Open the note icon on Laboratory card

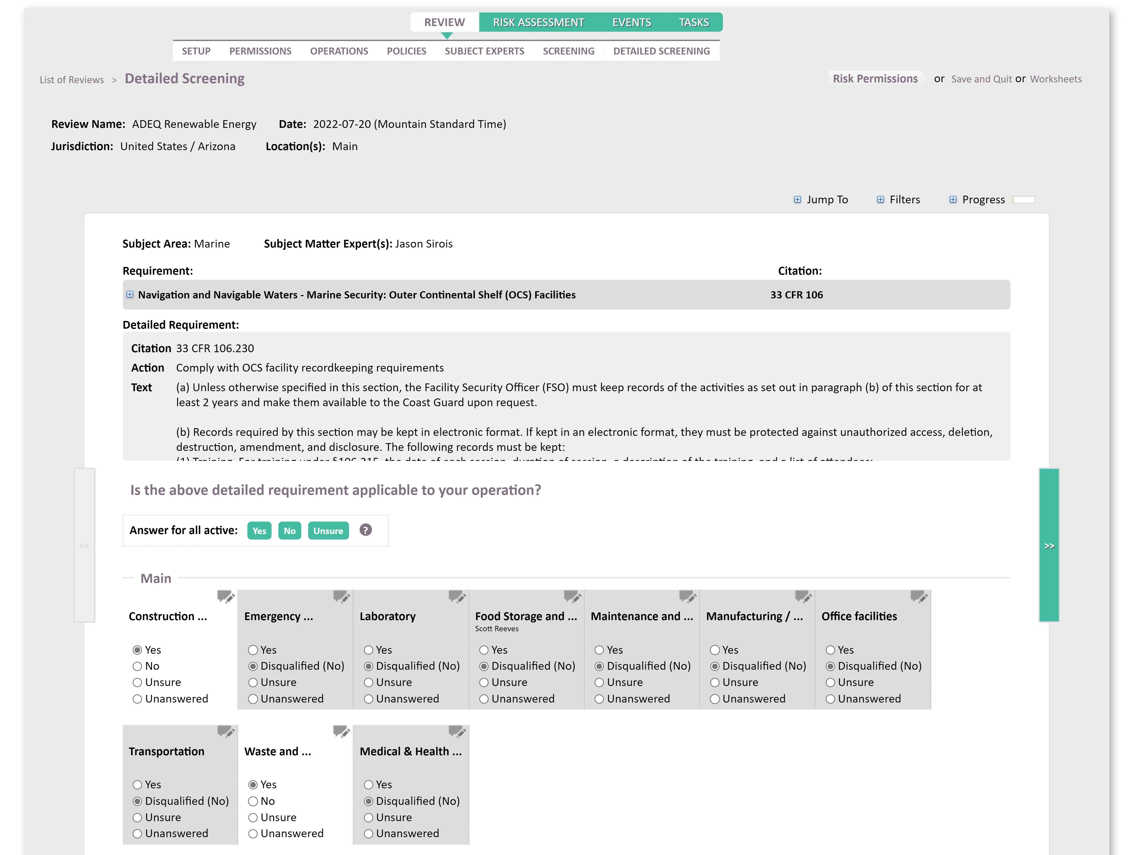click(x=457, y=597)
